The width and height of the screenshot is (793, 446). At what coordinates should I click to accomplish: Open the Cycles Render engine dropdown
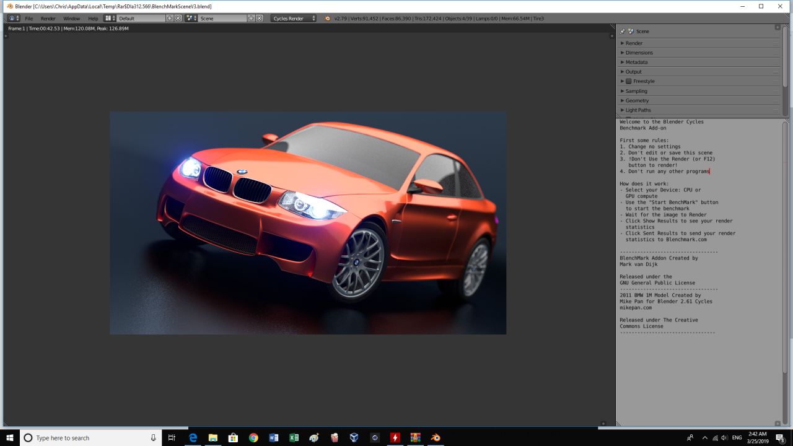293,19
